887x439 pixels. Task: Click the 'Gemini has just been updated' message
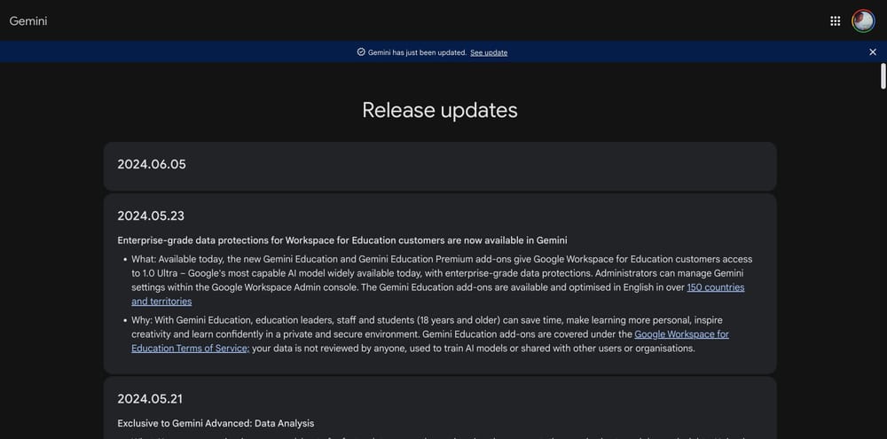[417, 52]
